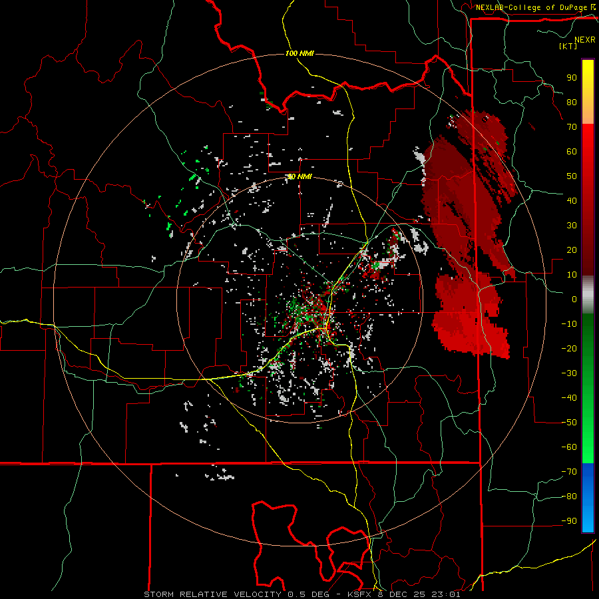Click the -30 value on velocity scale

[x=569, y=373]
